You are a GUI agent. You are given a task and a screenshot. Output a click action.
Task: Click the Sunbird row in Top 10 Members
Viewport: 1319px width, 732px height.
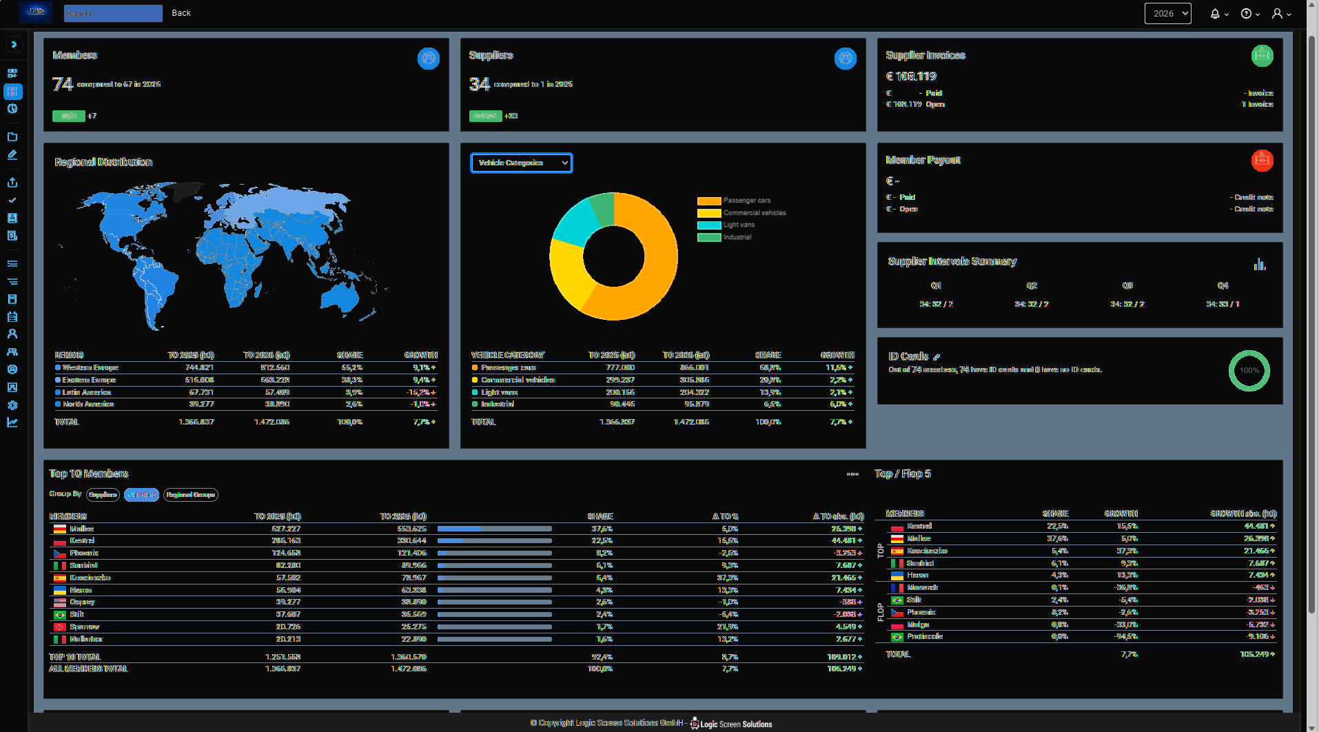456,566
